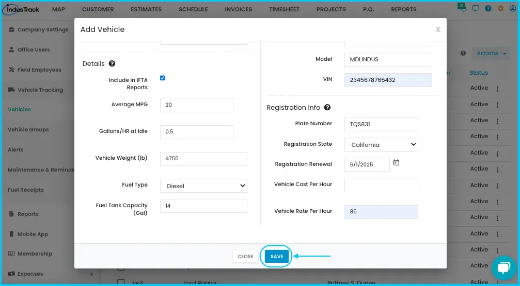The height and width of the screenshot is (286, 520).
Task: Click the Registration Info help icon
Action: [x=327, y=107]
